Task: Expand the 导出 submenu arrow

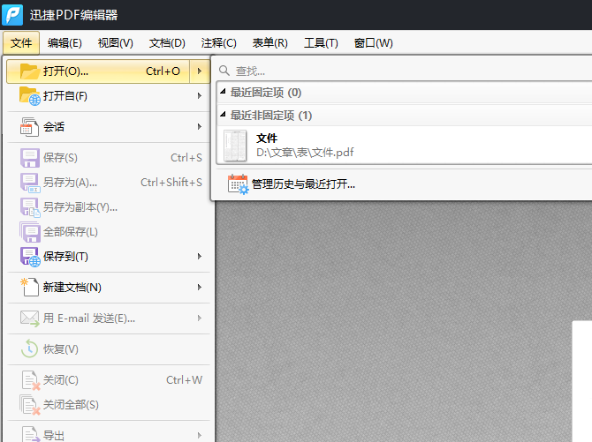Action: point(200,435)
